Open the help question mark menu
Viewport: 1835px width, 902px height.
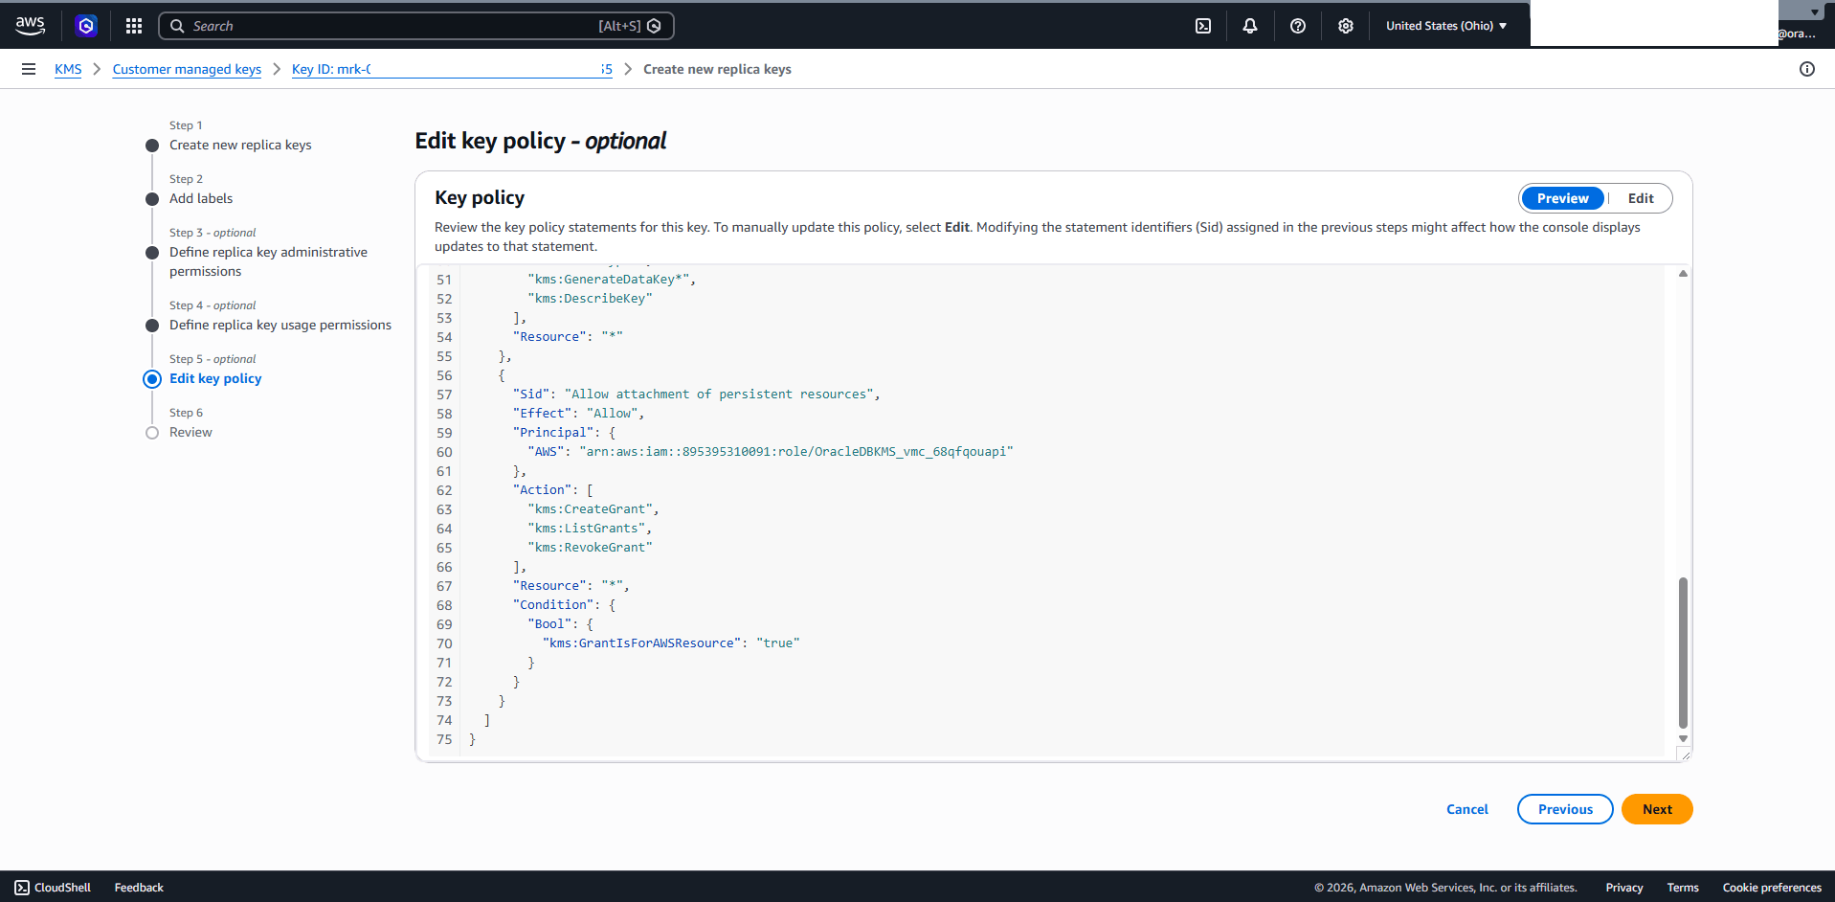[x=1297, y=26]
